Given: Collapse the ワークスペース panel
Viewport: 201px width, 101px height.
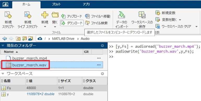Looking at the screenshot, I should click(3, 73).
